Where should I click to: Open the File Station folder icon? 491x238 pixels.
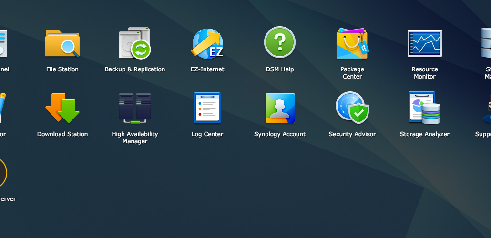click(62, 43)
